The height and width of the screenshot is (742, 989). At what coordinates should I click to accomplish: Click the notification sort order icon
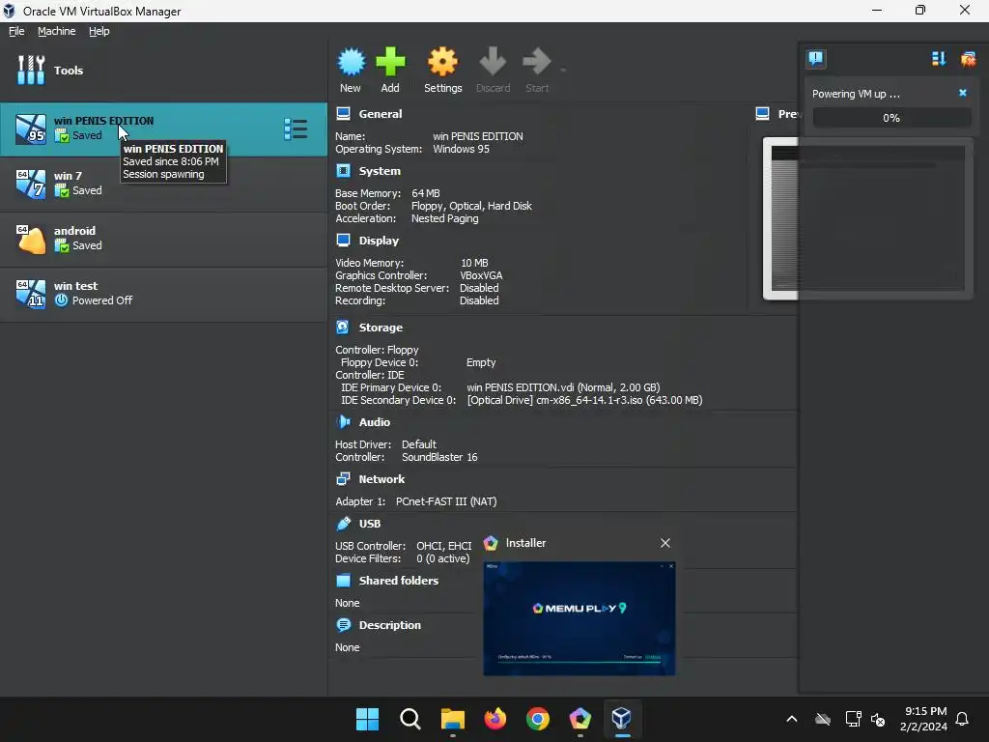coord(939,59)
